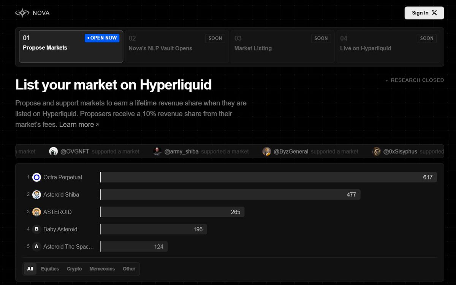Click the Octra Perpetual market icon

point(36,177)
